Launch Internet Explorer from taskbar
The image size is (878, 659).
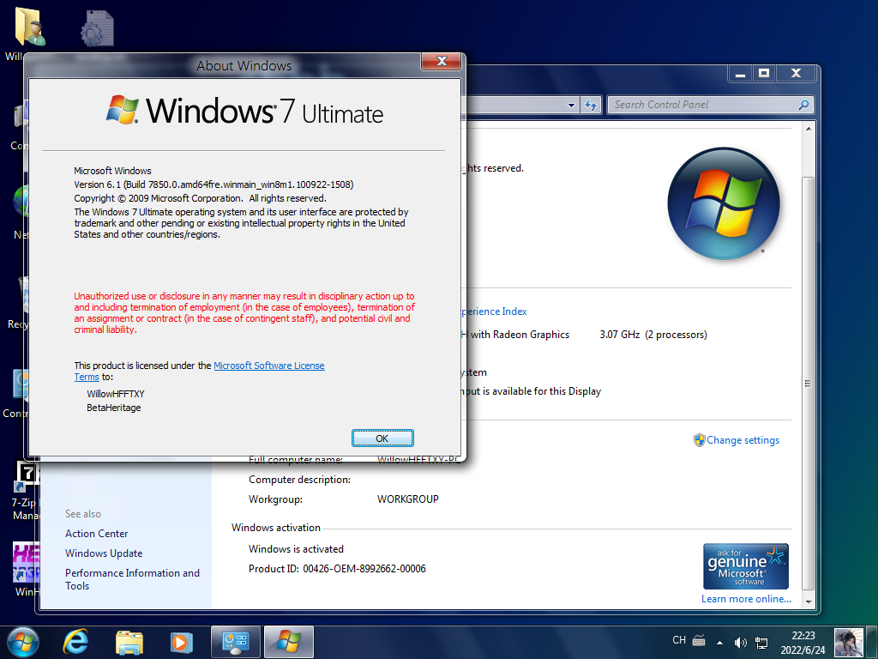coord(76,642)
